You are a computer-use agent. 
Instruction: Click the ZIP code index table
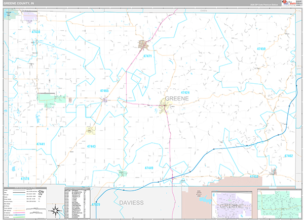[78, 203]
